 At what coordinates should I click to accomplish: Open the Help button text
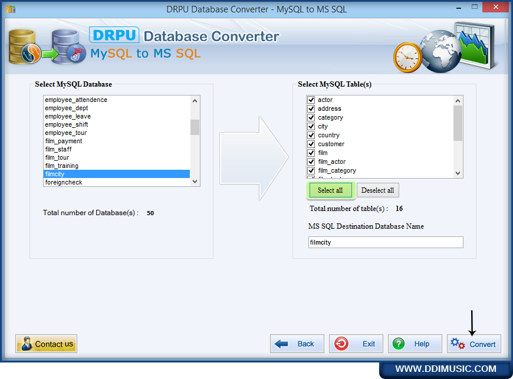(422, 344)
